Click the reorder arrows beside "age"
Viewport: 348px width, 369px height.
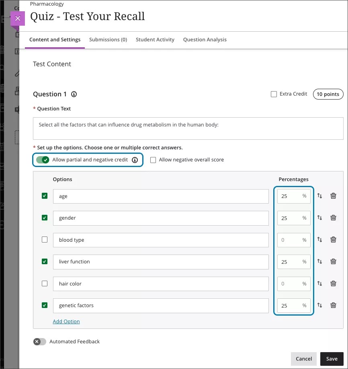(x=320, y=196)
